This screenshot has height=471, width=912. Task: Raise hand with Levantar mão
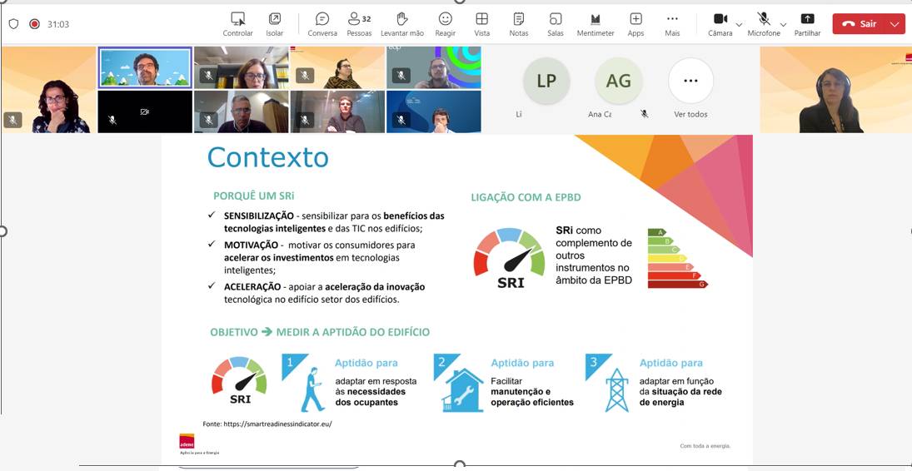point(402,24)
